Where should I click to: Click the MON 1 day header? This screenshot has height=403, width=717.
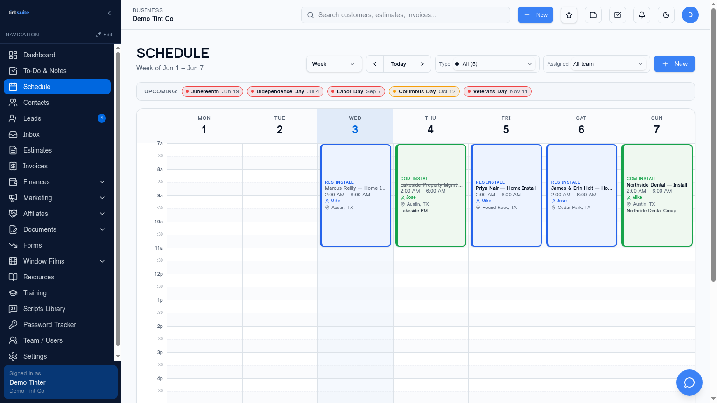coord(204,126)
